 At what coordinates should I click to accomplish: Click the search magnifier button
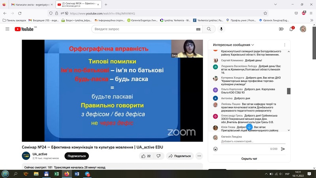(x=209, y=29)
